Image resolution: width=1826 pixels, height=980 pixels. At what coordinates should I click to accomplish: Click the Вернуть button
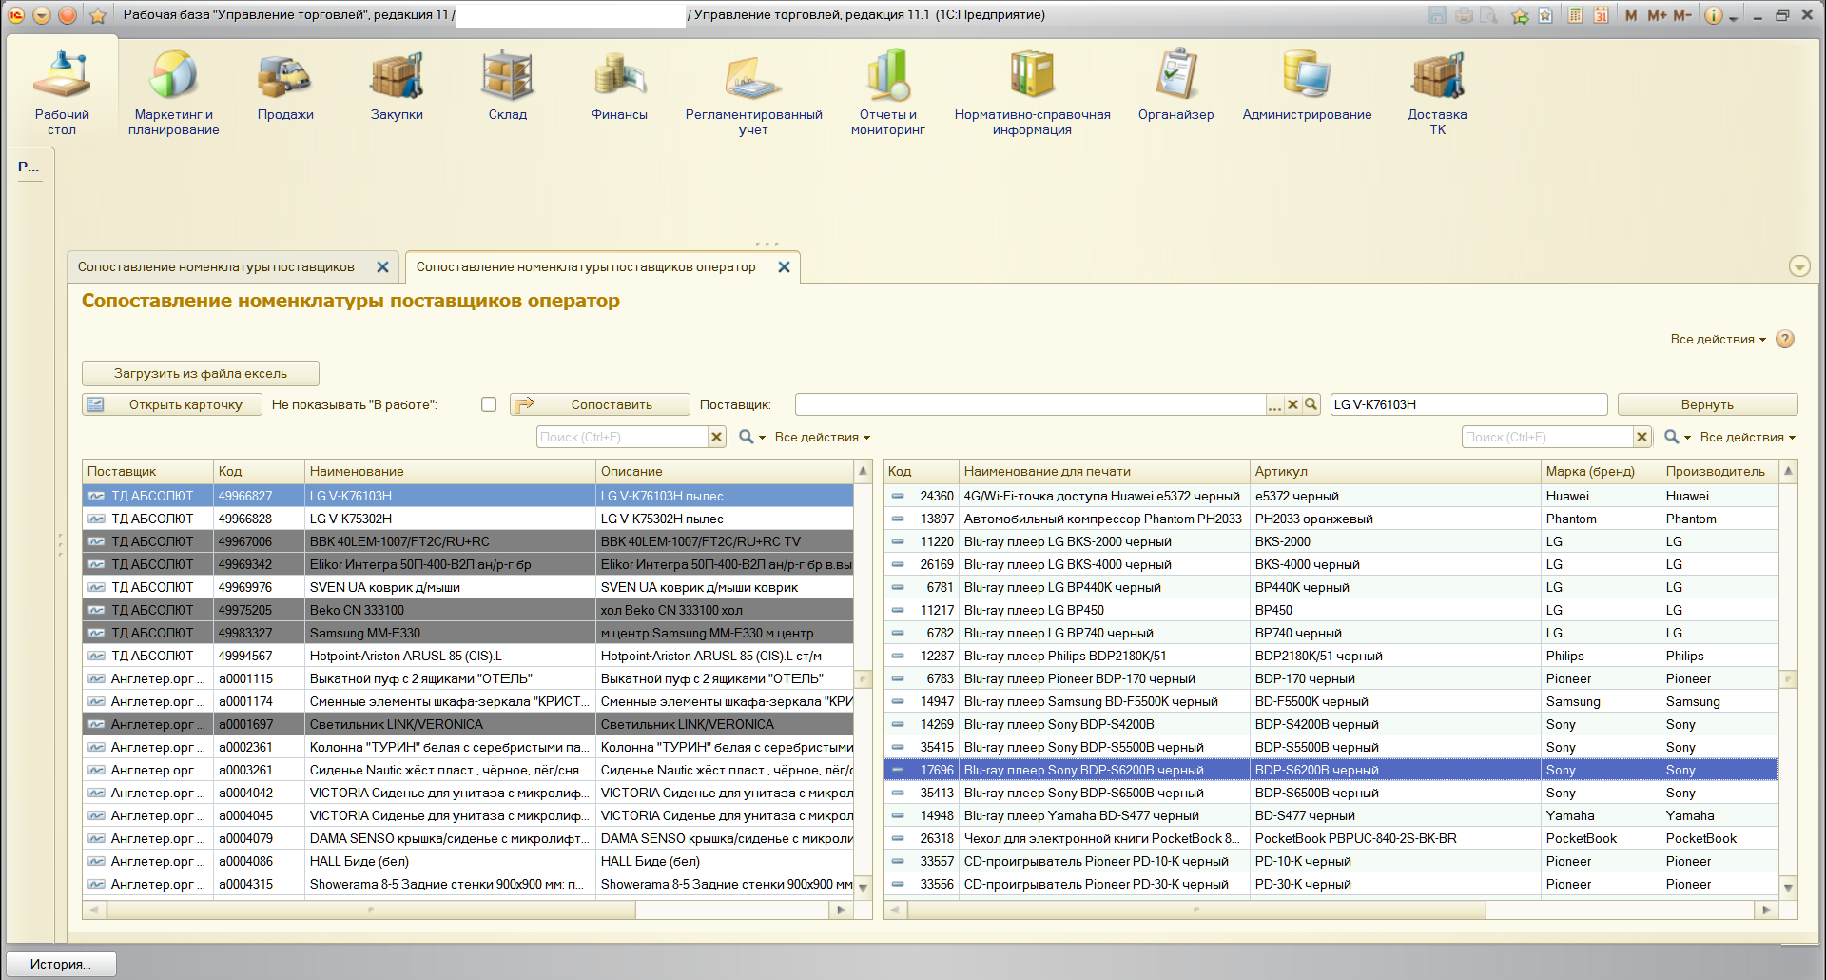point(1707,404)
